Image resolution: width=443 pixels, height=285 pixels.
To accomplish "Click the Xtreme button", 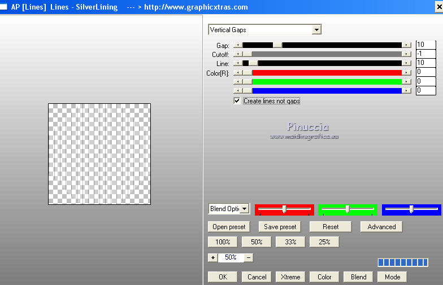I will 290,277.
